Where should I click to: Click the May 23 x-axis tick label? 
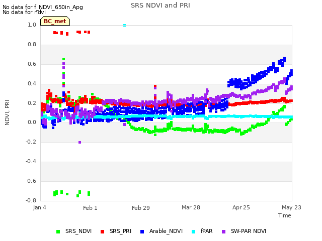pos(291,207)
